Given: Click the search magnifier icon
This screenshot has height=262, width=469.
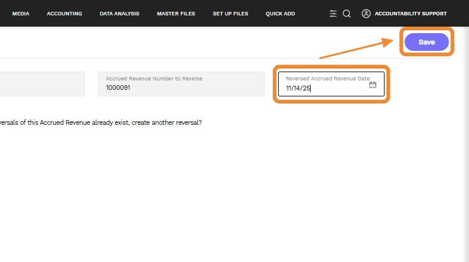Looking at the screenshot, I should [347, 14].
